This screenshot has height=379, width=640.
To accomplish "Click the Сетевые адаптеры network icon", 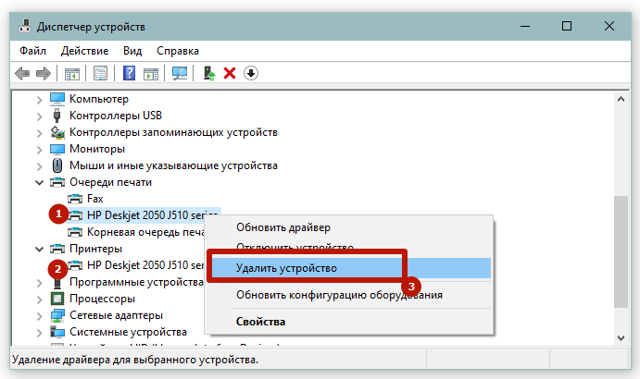I will 57,315.
